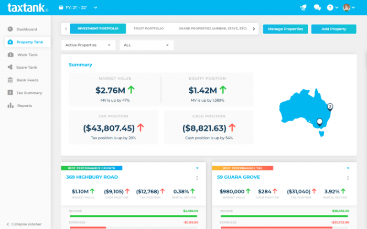
Task: Click the Bank Feeds bank icon
Action: 10,80
